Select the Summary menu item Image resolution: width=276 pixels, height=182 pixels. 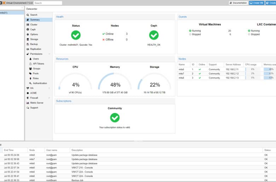point(39,20)
